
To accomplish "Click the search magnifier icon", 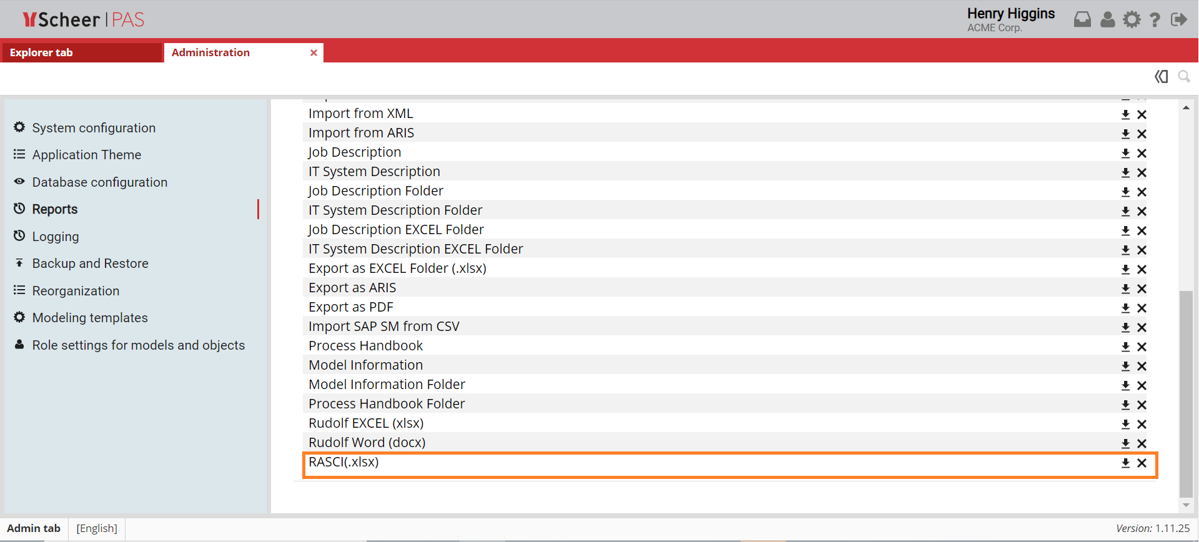I will coord(1183,77).
